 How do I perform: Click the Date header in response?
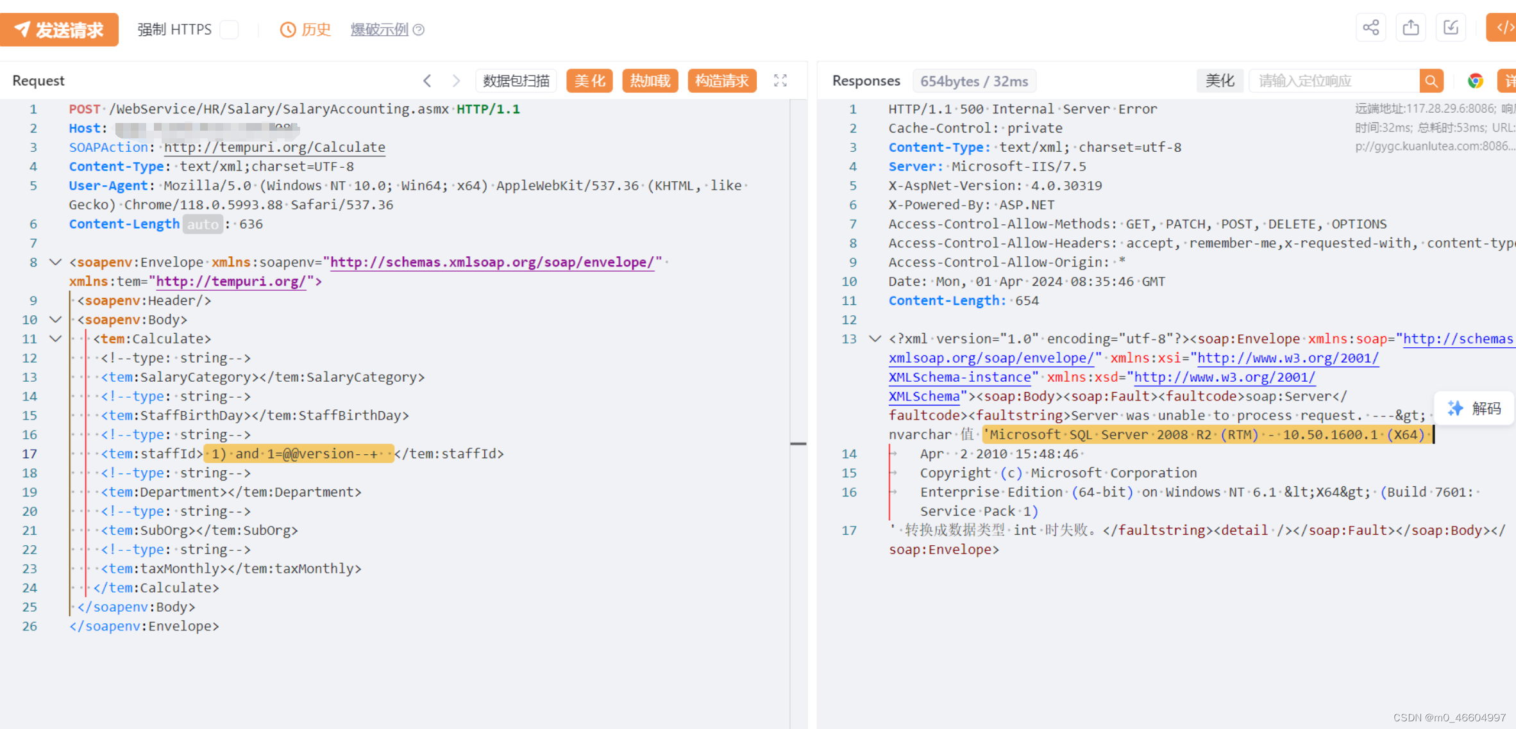coord(1027,281)
